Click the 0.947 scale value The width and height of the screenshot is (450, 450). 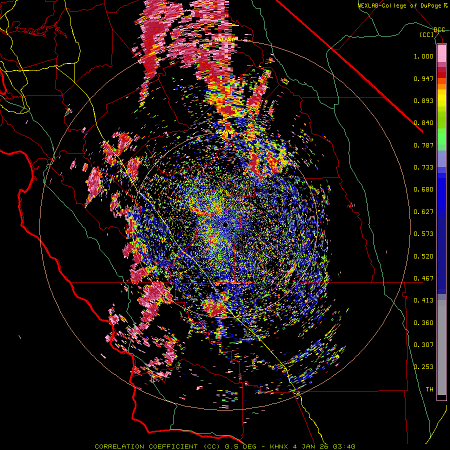pos(423,78)
